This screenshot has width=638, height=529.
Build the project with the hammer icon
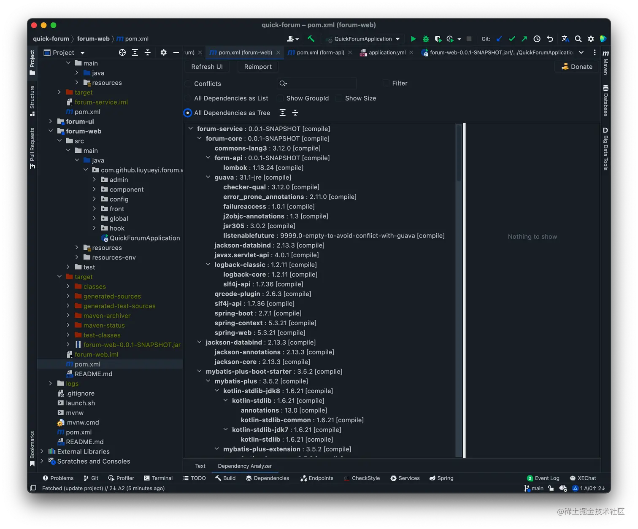point(311,39)
